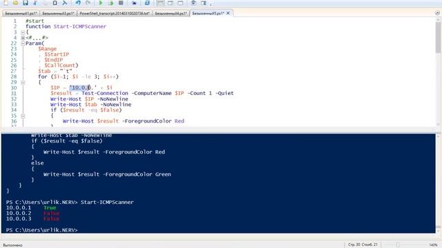
Task: Open the toolbar overflow options arrow
Action: point(211,3)
